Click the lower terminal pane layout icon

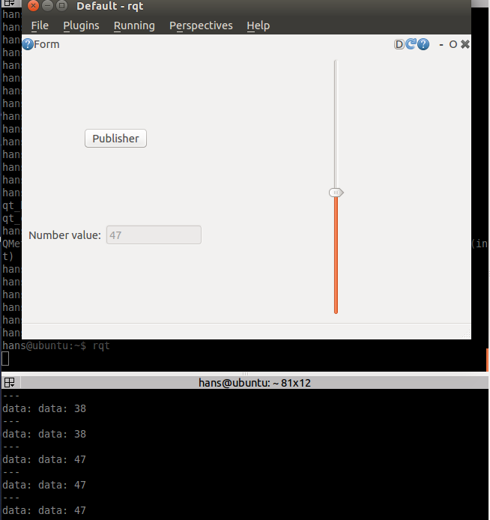[x=9, y=383]
